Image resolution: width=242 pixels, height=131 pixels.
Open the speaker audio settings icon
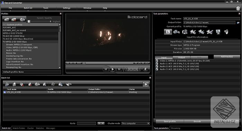point(226,32)
